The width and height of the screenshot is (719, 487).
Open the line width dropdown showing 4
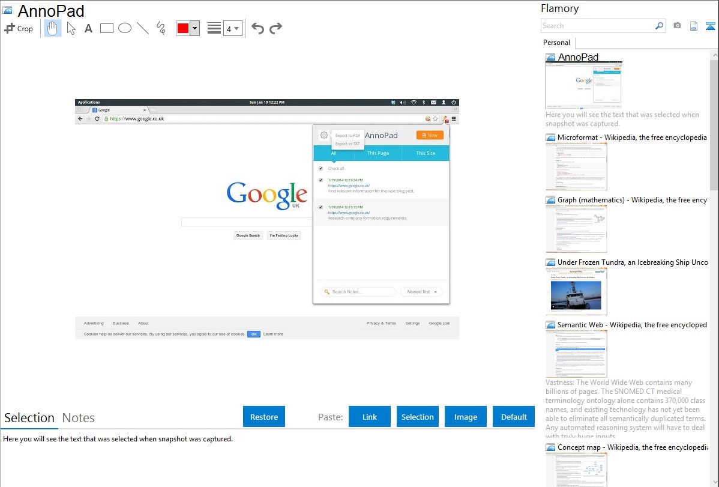click(x=232, y=28)
